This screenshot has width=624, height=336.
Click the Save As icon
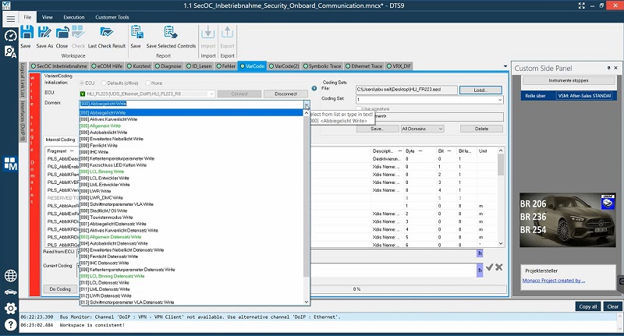point(46,33)
